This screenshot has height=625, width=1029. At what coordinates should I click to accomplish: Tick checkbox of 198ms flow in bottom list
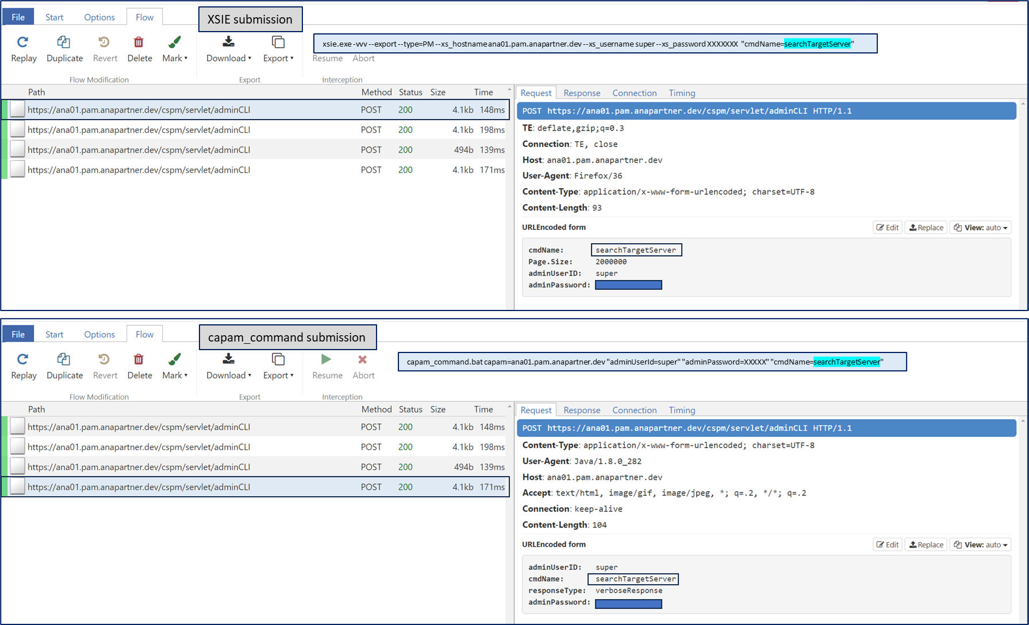(x=18, y=447)
